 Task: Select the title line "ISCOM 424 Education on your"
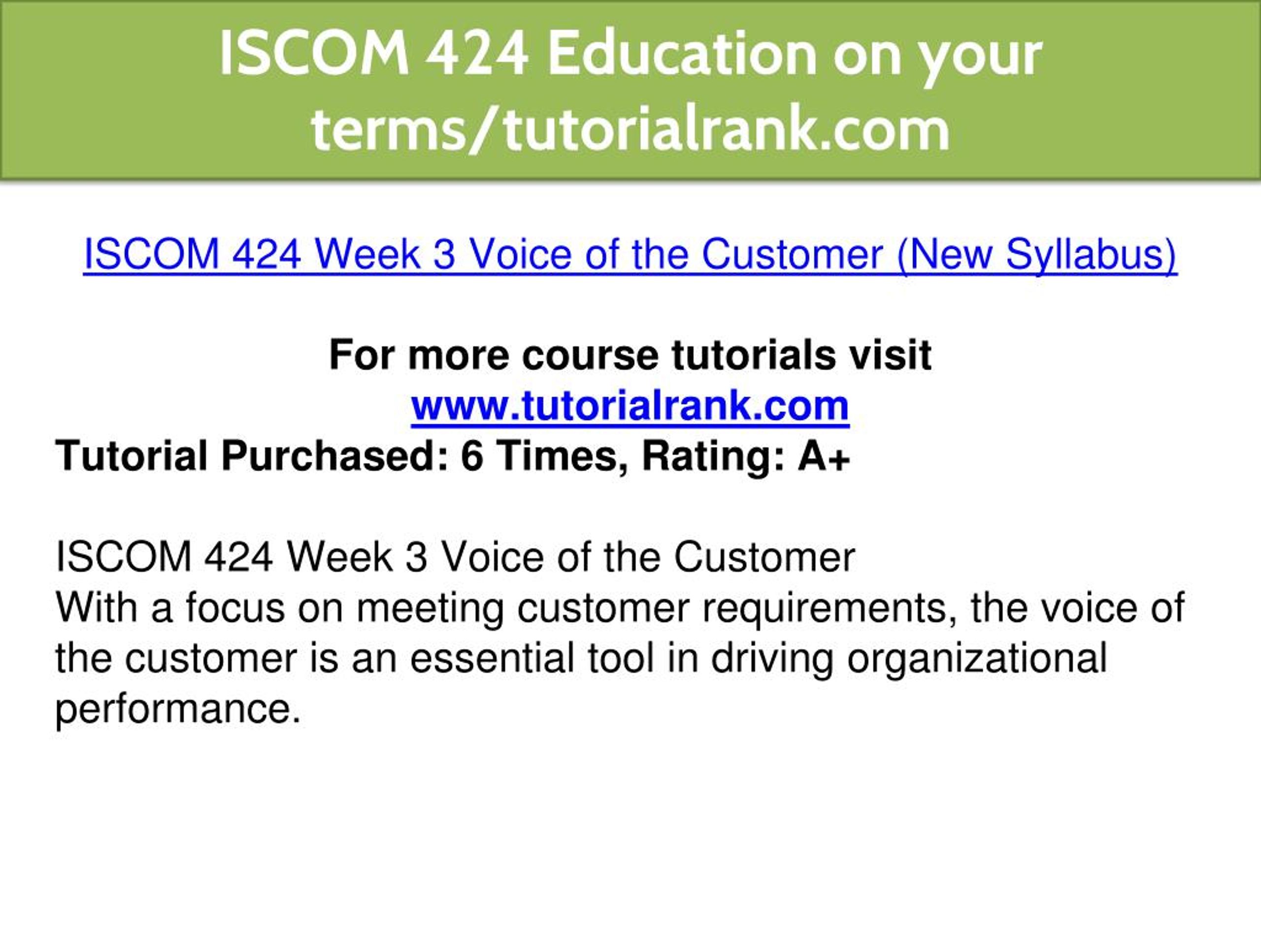(x=630, y=54)
